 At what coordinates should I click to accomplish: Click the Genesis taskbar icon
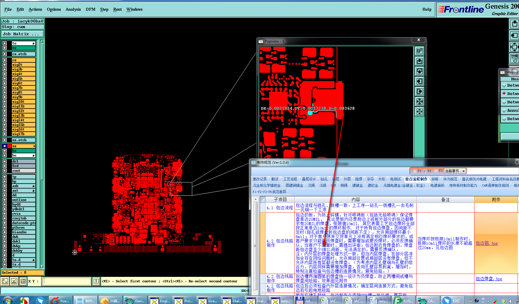pos(135,301)
